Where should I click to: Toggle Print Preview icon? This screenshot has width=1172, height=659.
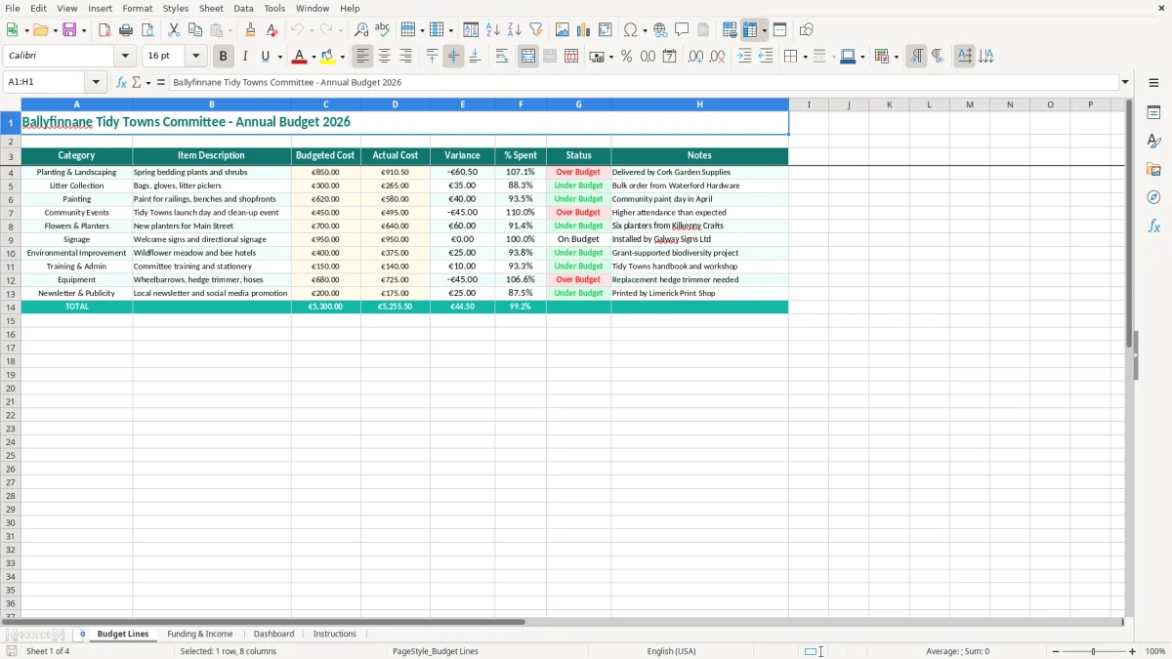point(147,30)
